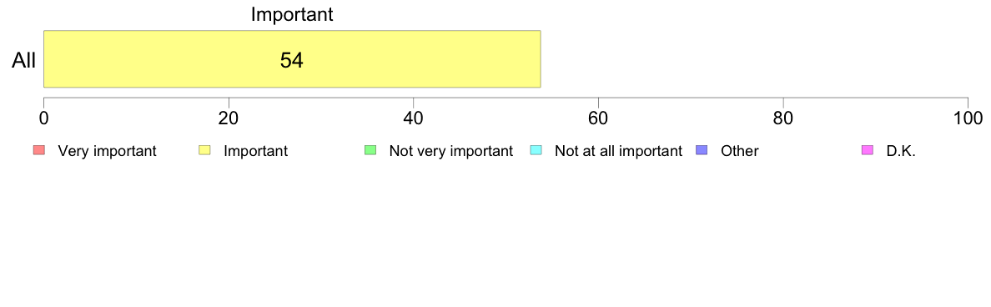
Task: Click the Very important legend label
Action: 107,151
